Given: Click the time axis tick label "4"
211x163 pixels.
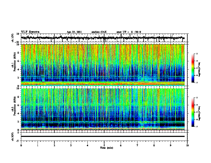Looking at the screenshot, I should point(88,145).
